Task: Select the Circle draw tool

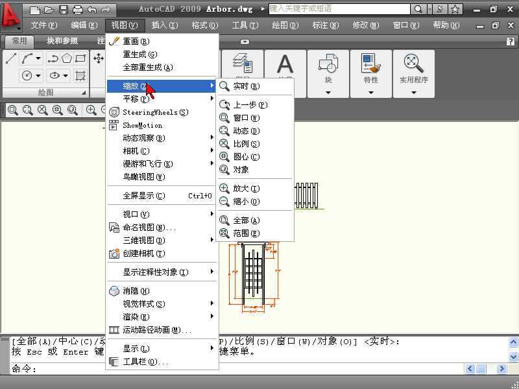Action: point(27,75)
